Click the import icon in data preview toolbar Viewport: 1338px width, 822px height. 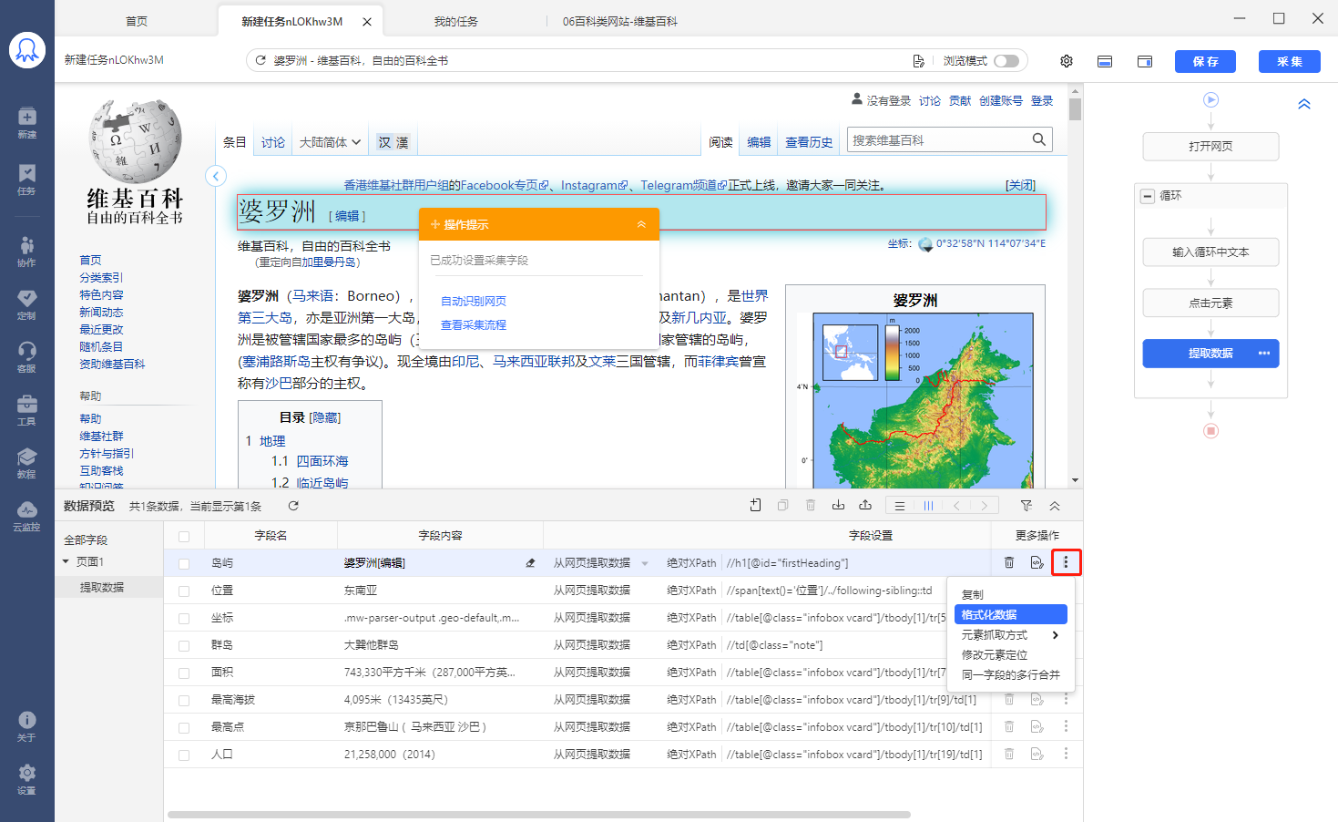[x=838, y=506]
